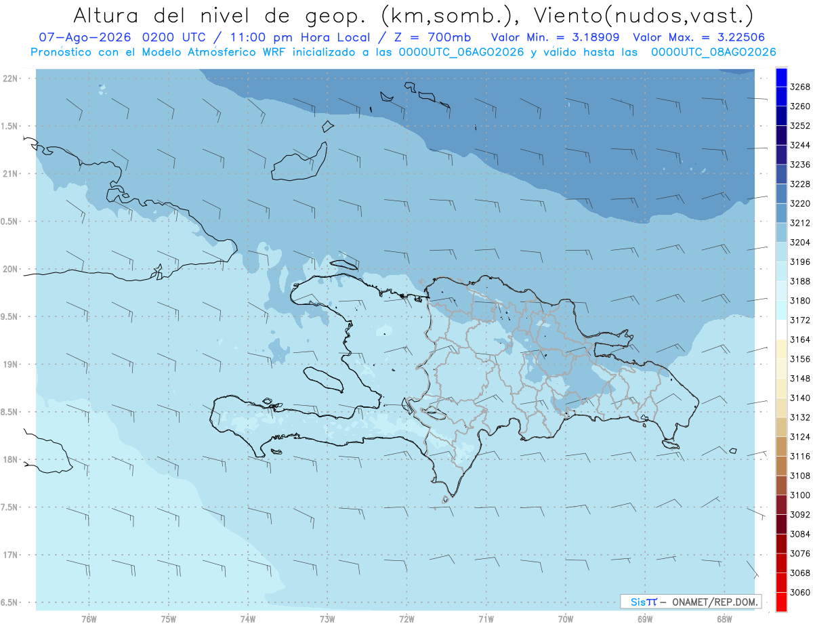This screenshot has height=628, width=813.
Task: Click the bright blue top colorbar swatch above 3268
Action: (x=780, y=77)
